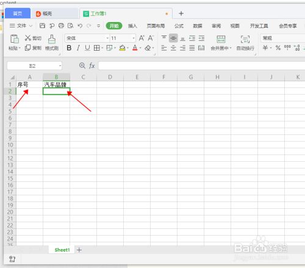Viewport: 305px width, 268px height.
Task: Center text horizontally
Action: 173,48
